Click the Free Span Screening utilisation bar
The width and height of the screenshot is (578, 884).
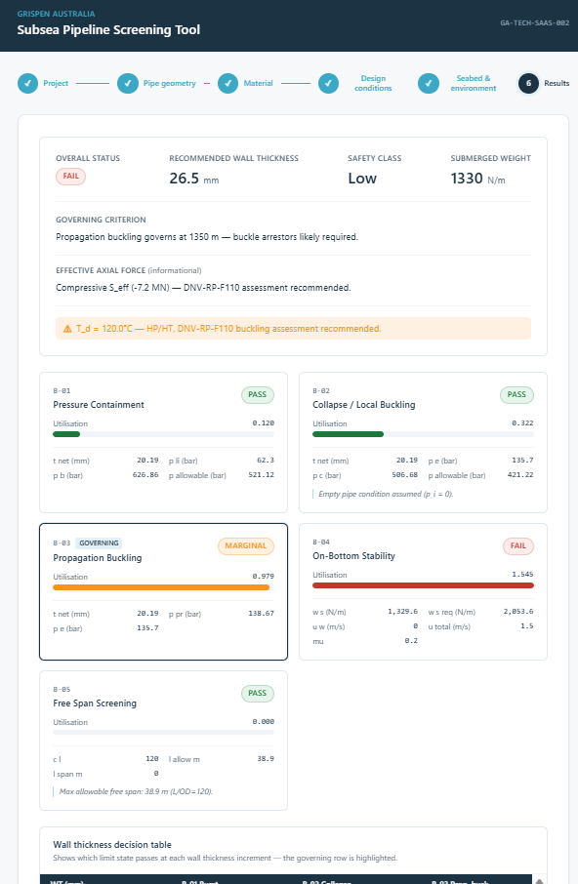[163, 733]
